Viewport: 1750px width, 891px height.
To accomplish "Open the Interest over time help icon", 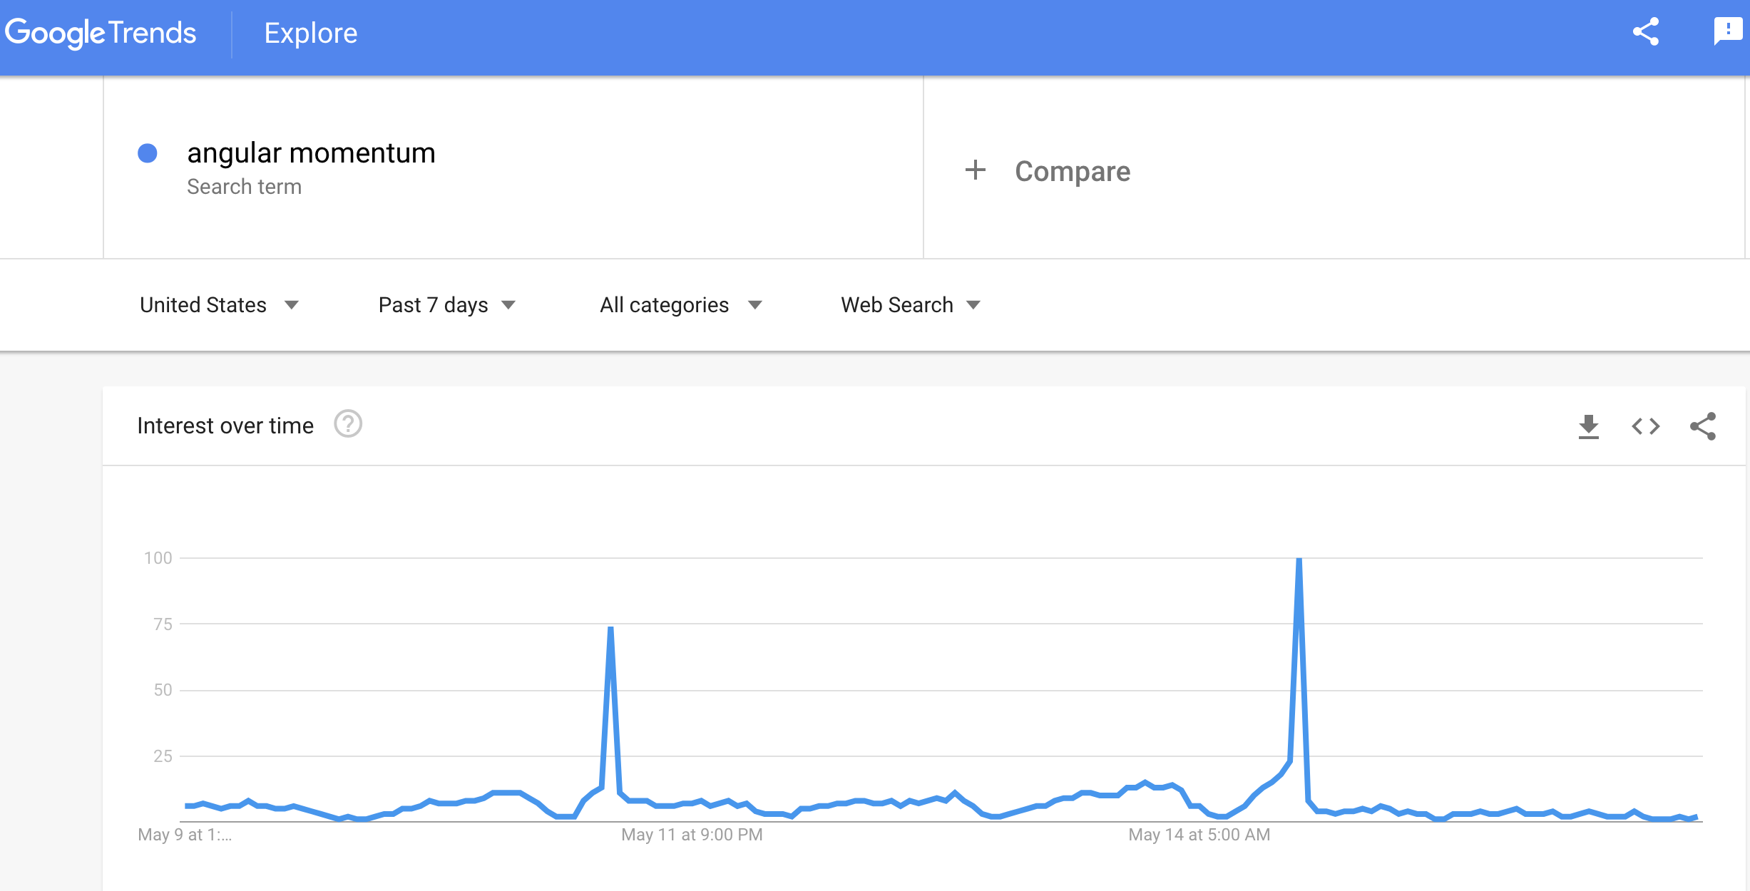I will point(348,425).
